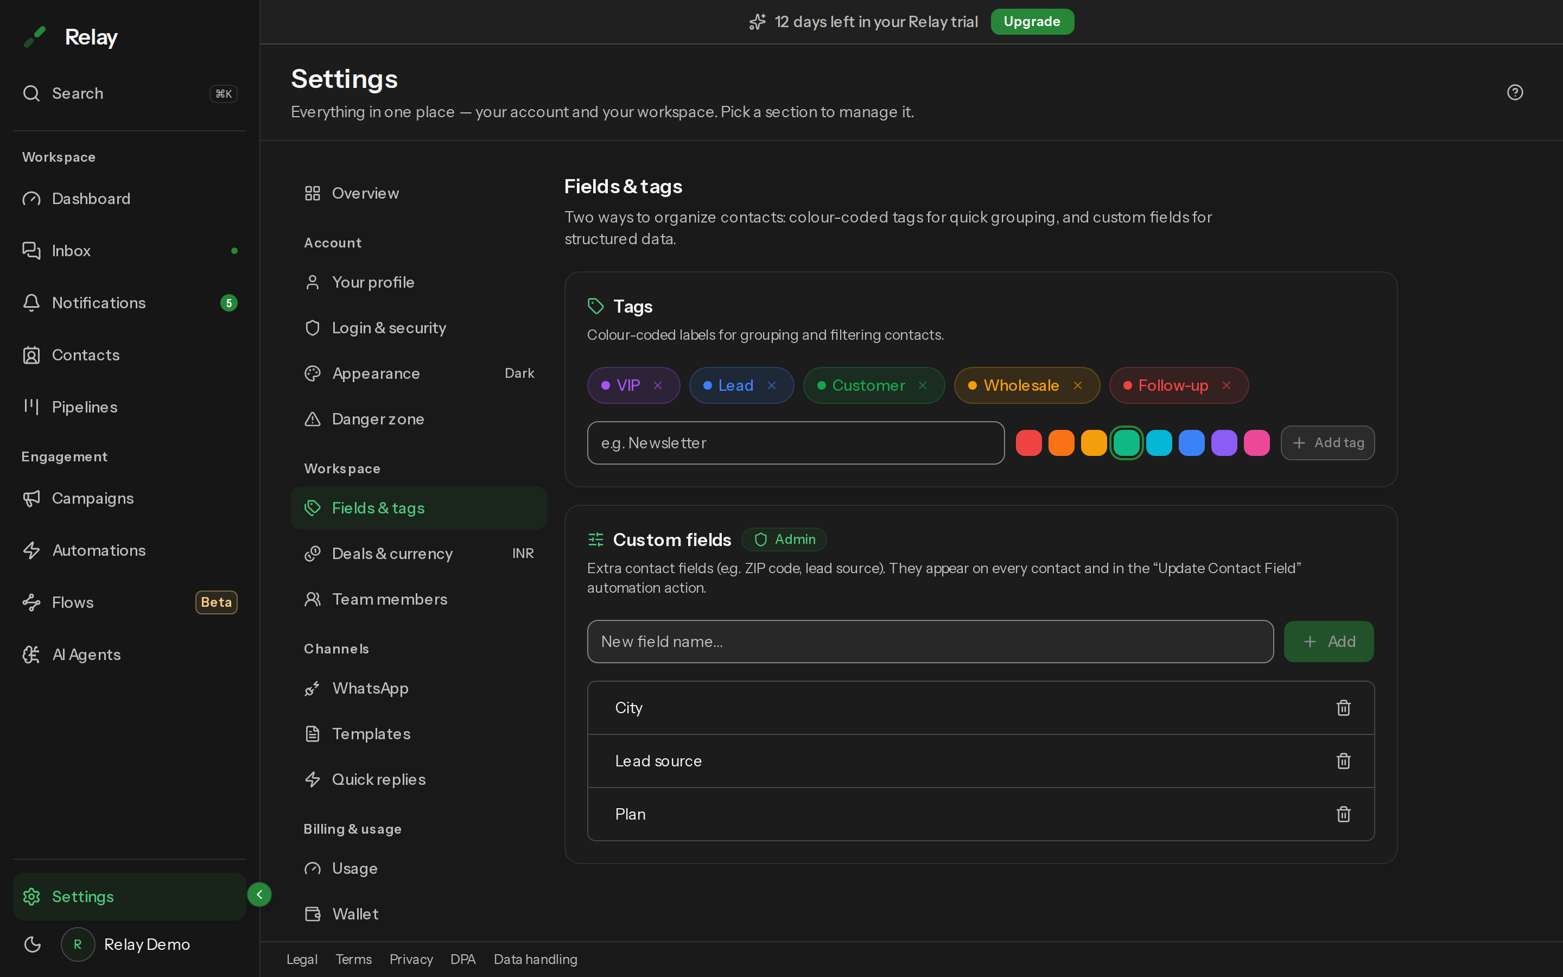Collapse the sidebar with the chevron button
The width and height of the screenshot is (1563, 977).
click(259, 894)
